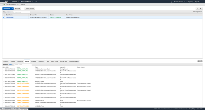This screenshot has height=110, width=205.
Task: Open the Status filter for events
Action: point(11,65)
